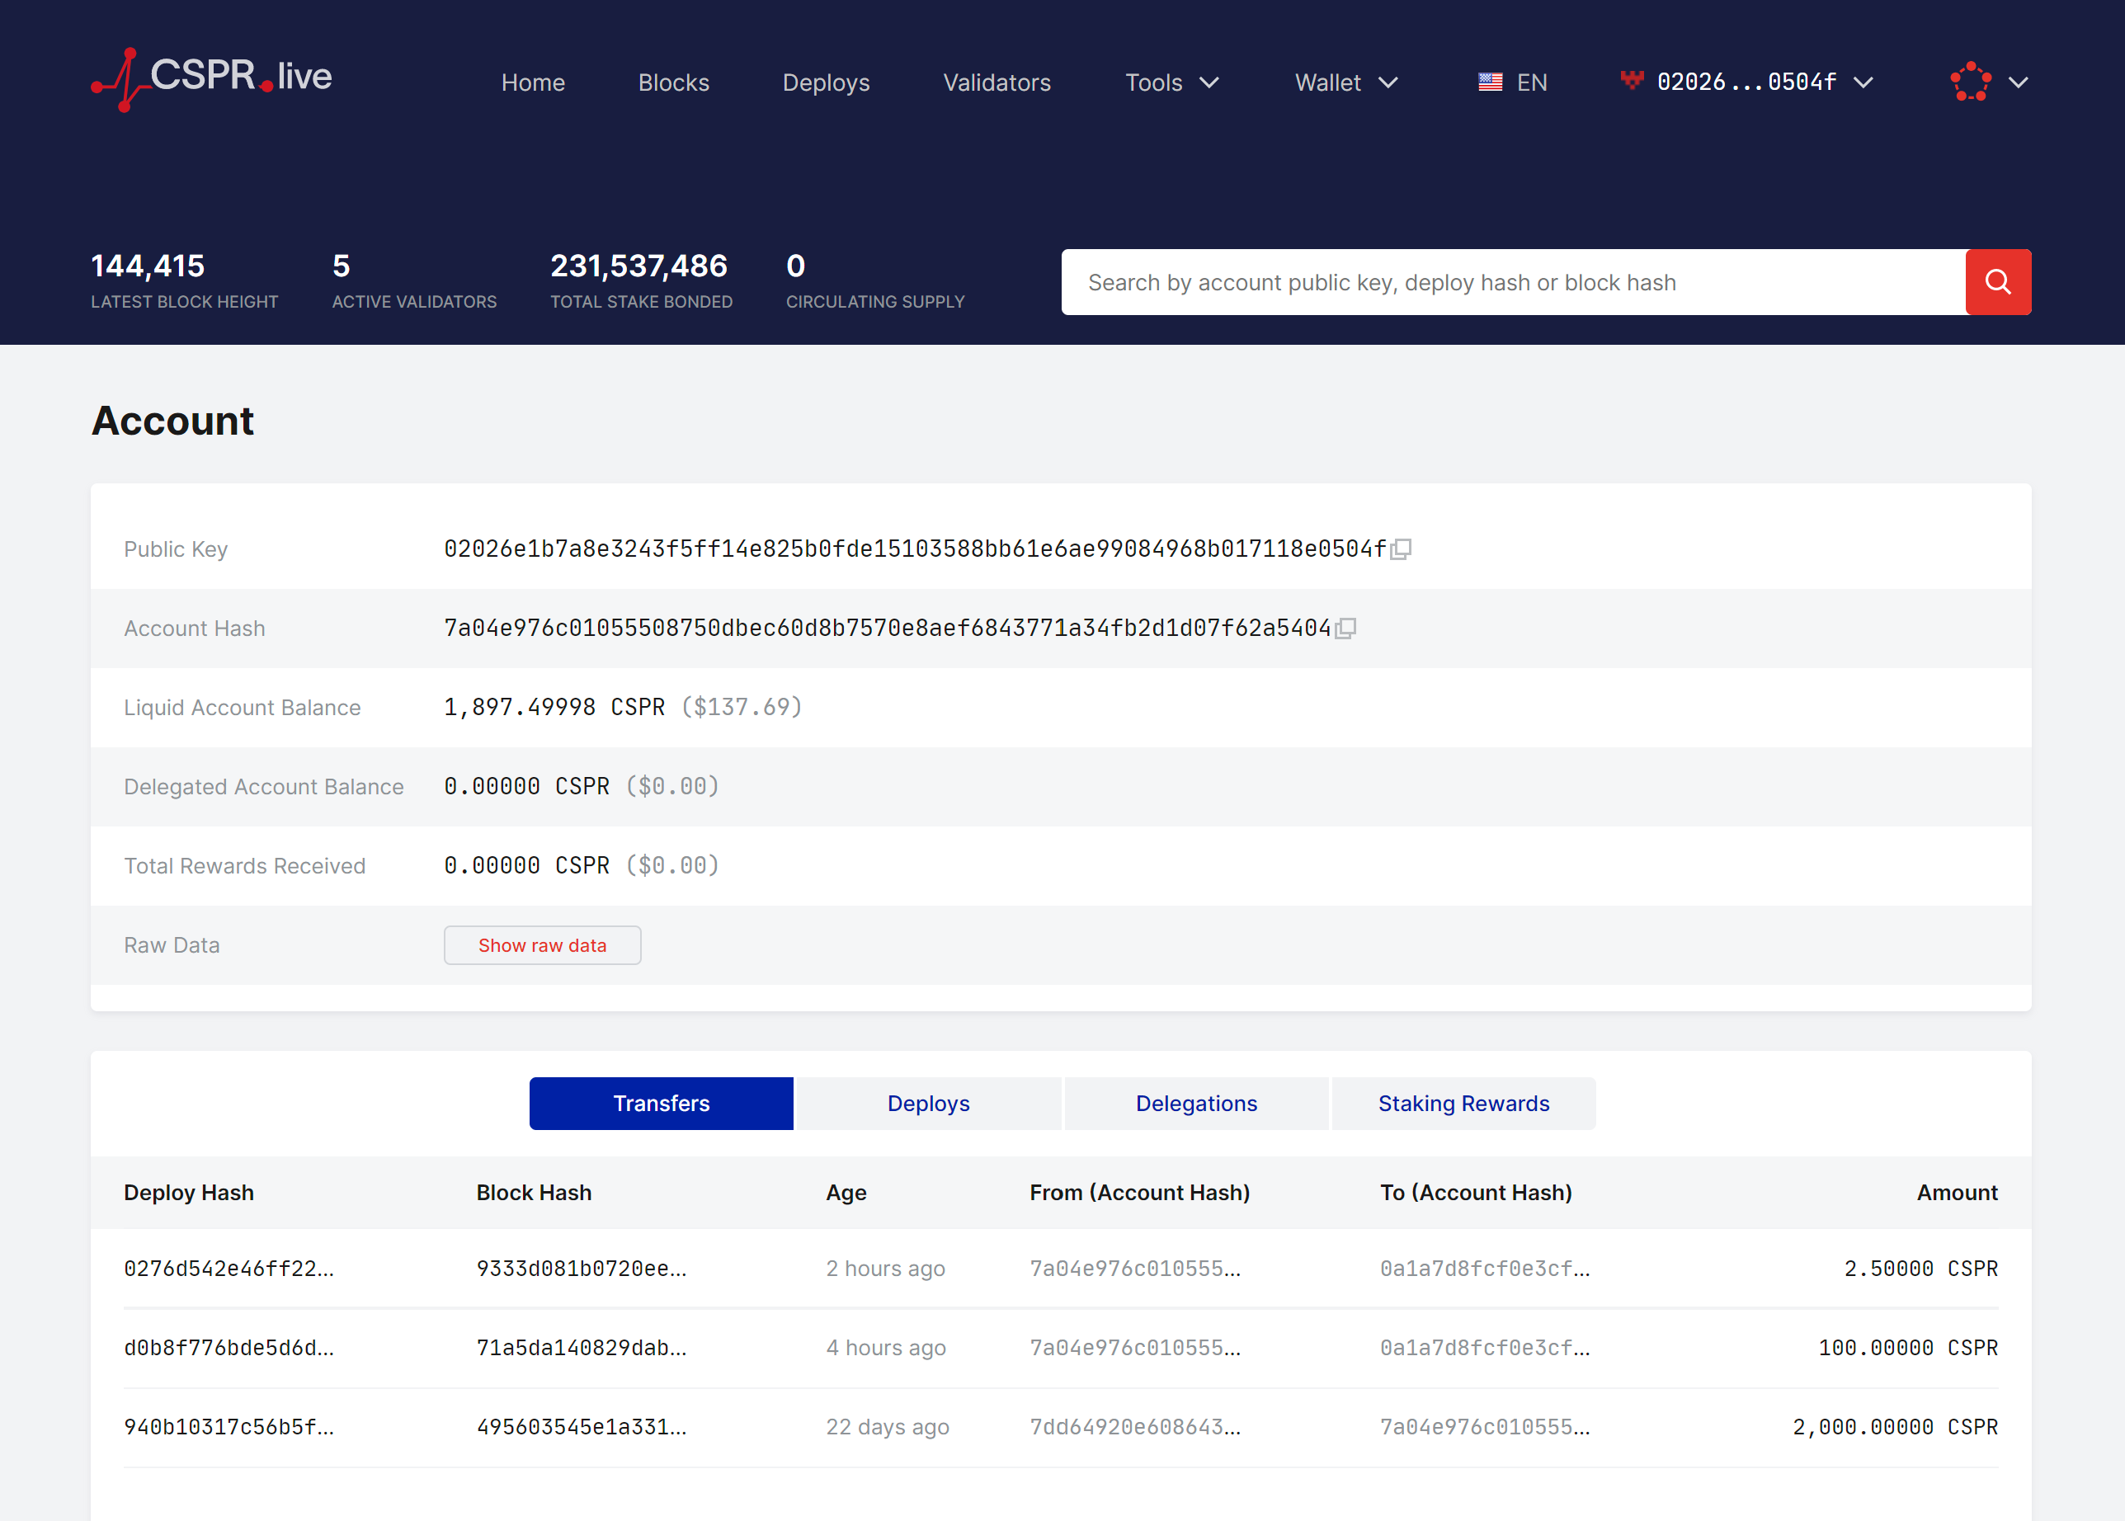Open block hash 9333d081b0720ee...
This screenshot has width=2125, height=1521.
pos(582,1268)
